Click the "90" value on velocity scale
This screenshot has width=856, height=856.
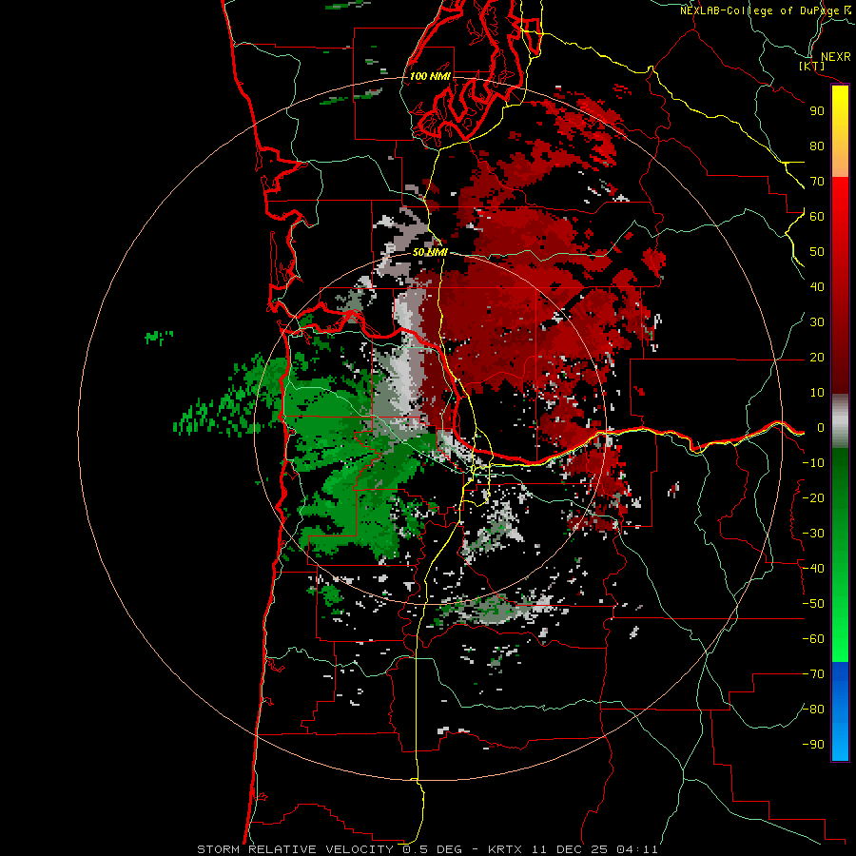coord(817,111)
